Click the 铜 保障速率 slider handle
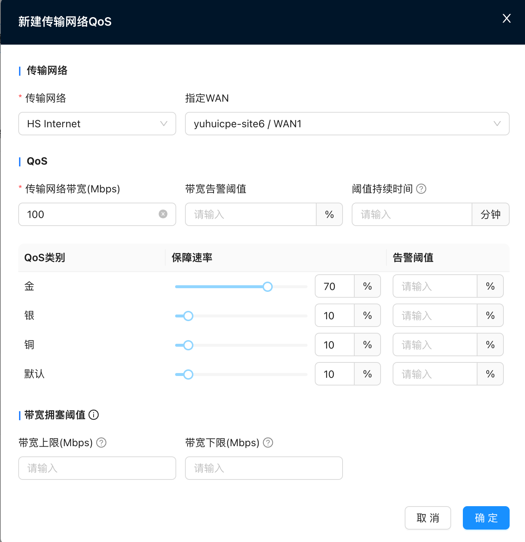Screen dimensions: 525x542 (x=188, y=345)
